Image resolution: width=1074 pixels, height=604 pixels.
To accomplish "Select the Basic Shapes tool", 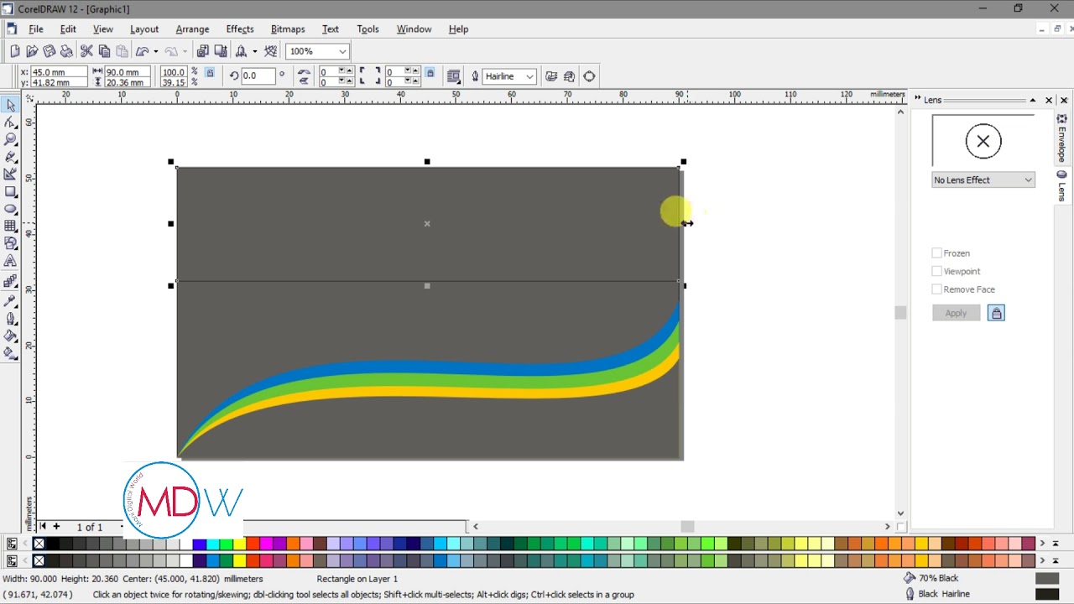I will point(10,243).
